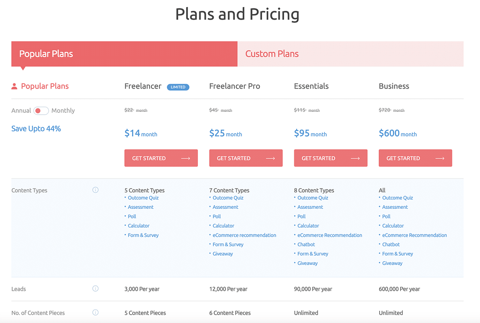The height and width of the screenshot is (323, 480).
Task: Click arrow icon on Freelancer Get Started button
Action: pyautogui.click(x=186, y=158)
